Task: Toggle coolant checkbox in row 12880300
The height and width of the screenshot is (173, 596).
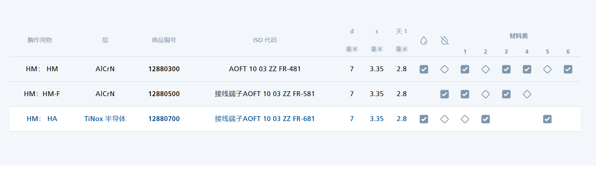Action: pyautogui.click(x=424, y=69)
